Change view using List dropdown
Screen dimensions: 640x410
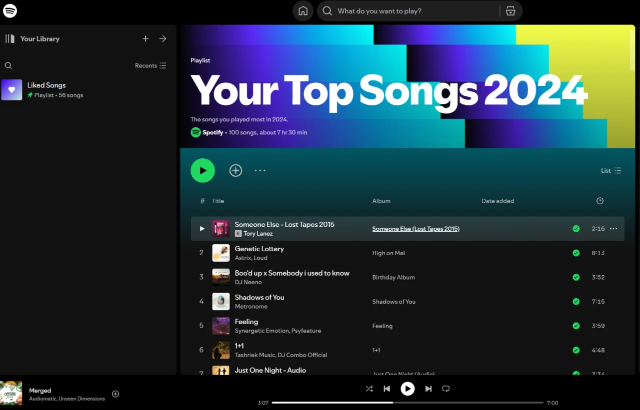[x=611, y=170]
